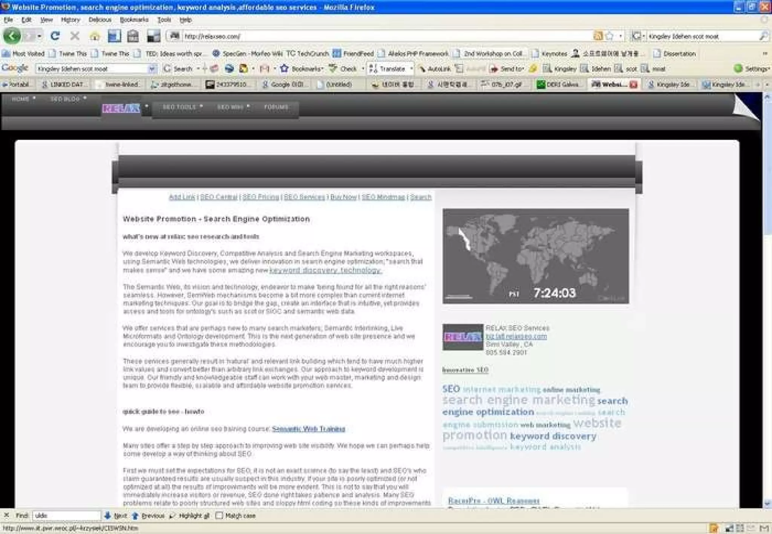Bookmark this page using the star icon

[x=609, y=36]
